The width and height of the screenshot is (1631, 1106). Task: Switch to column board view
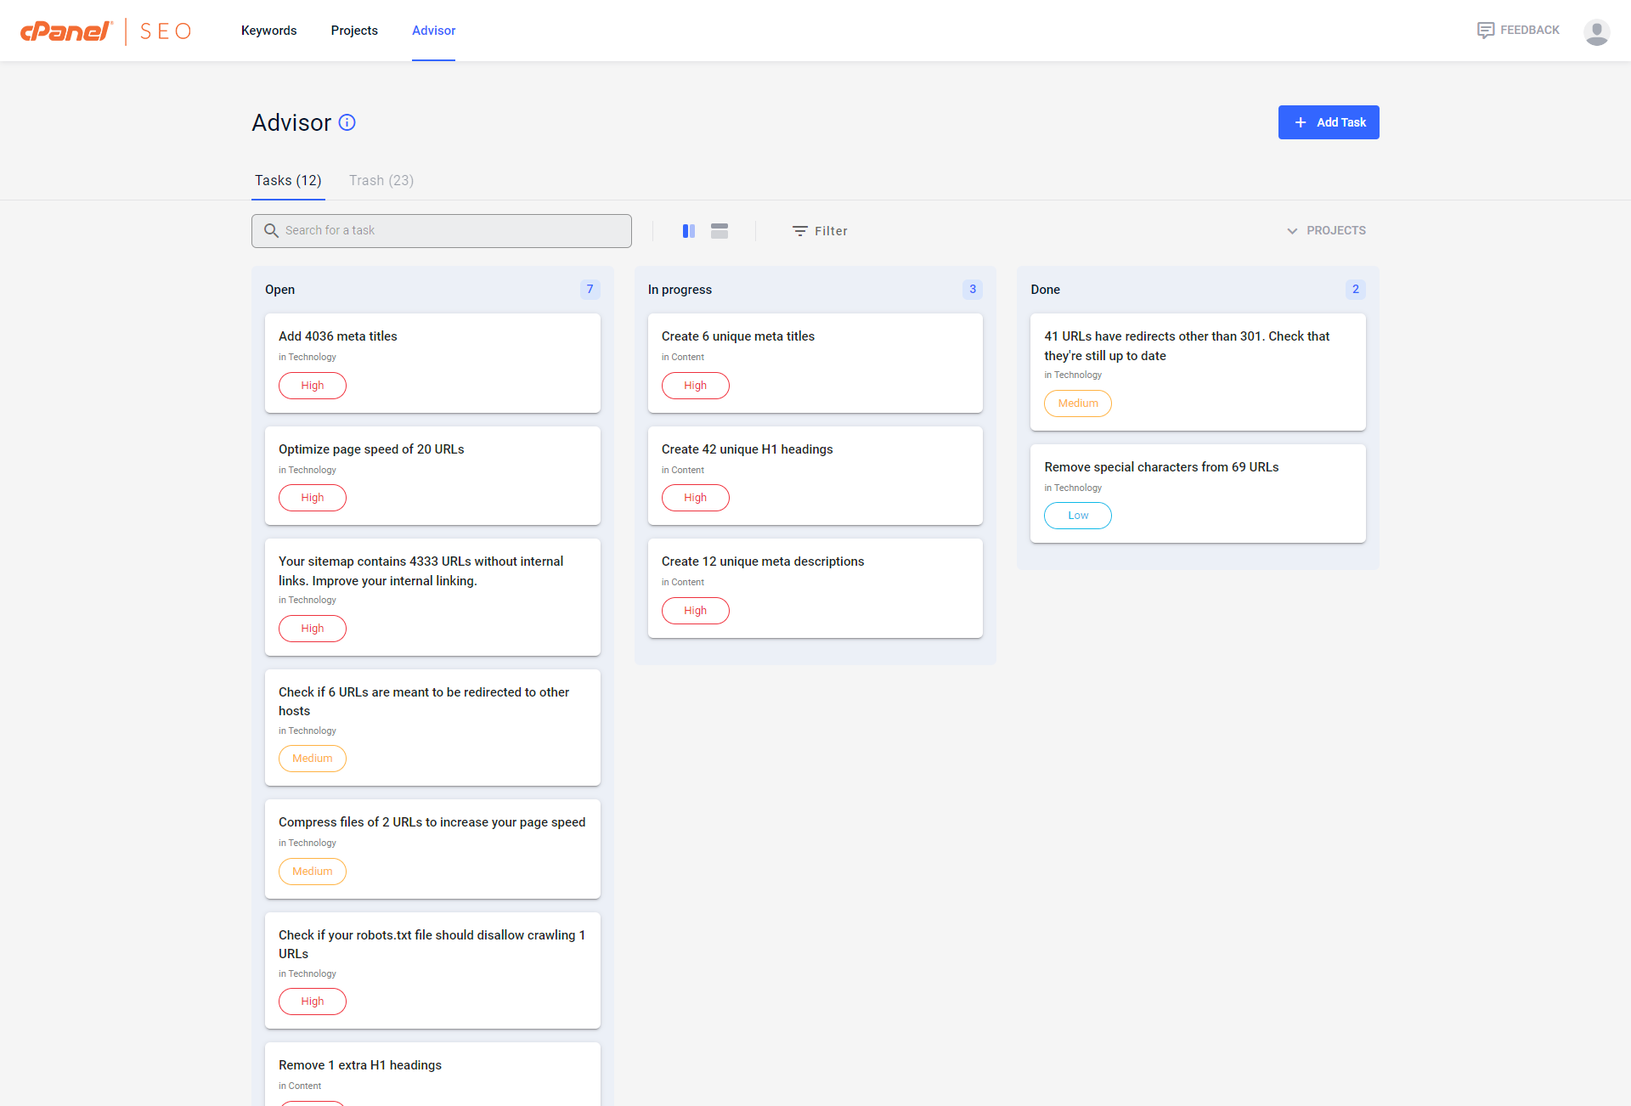689,231
